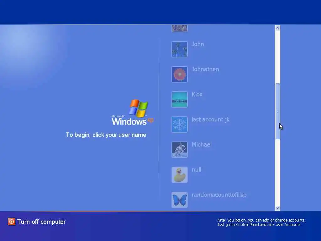Click the snowflake picture for last account jk

coord(180,124)
